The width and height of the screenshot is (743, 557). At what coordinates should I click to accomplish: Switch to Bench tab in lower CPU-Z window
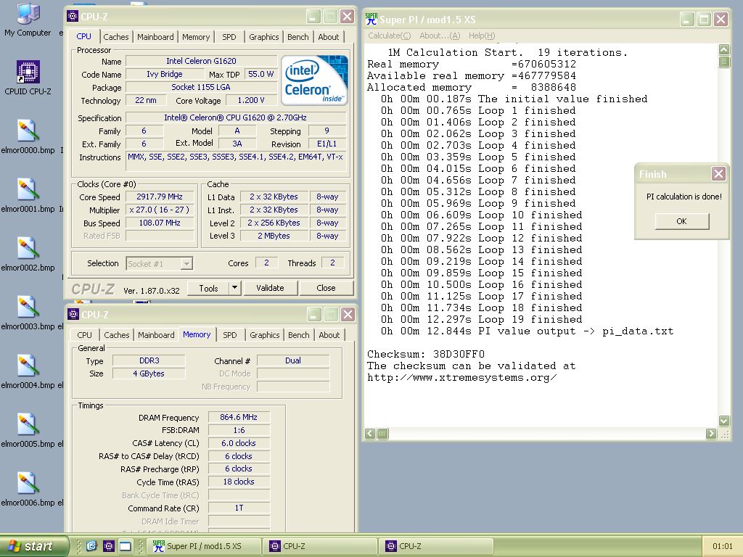tap(299, 335)
